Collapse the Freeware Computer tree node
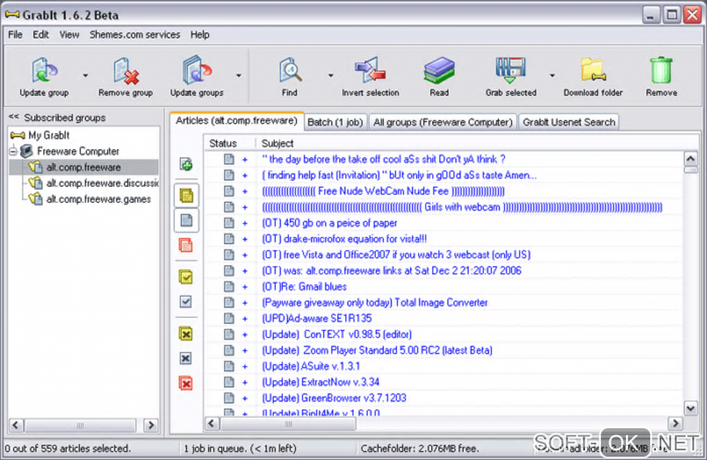 13,152
